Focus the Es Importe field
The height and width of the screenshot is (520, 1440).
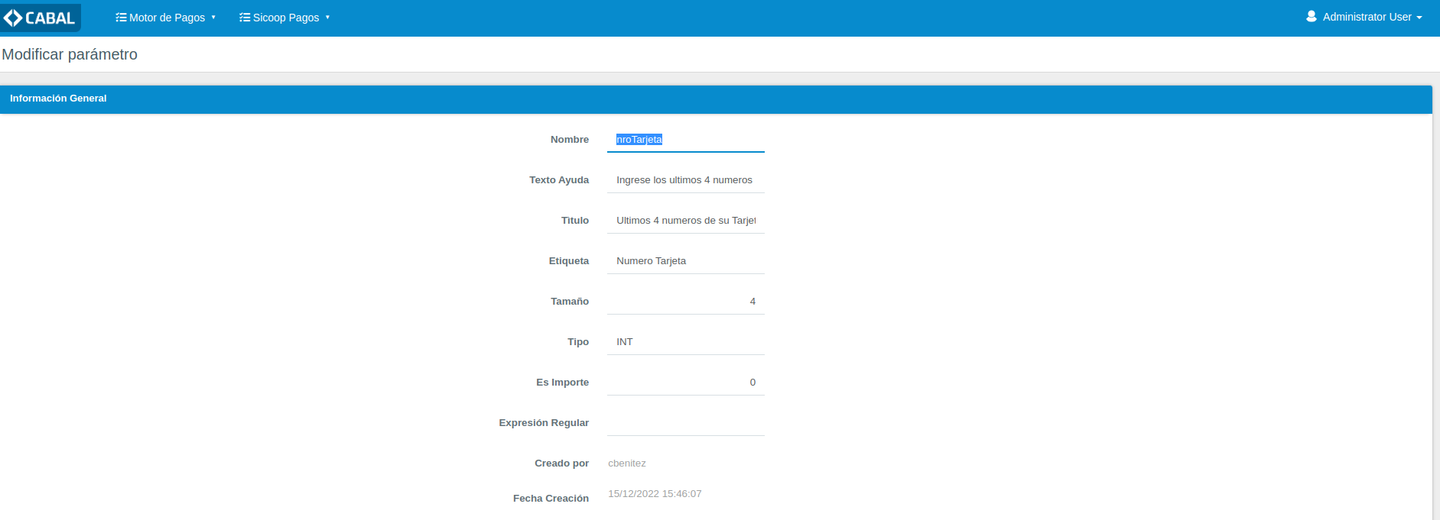(x=685, y=383)
